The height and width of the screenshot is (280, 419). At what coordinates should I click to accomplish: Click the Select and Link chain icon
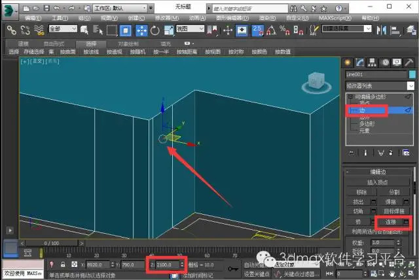pyautogui.click(x=12, y=30)
